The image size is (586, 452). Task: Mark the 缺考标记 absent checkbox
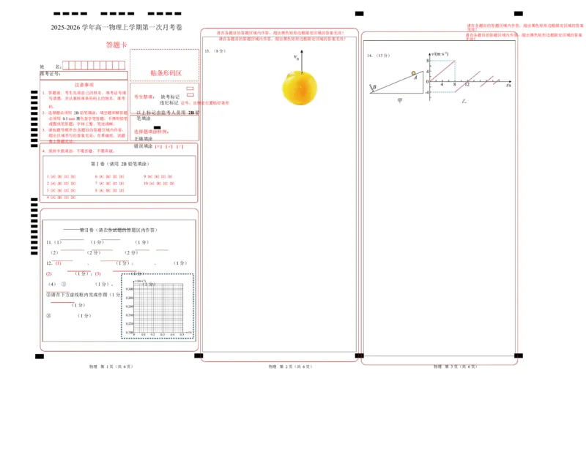pyautogui.click(x=190, y=87)
